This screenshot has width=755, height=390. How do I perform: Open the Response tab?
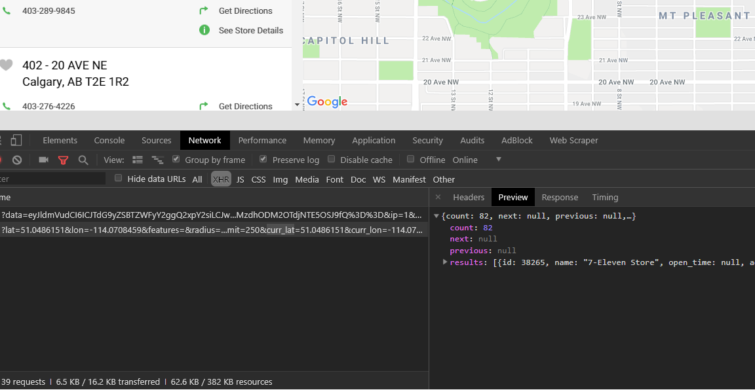tap(560, 197)
